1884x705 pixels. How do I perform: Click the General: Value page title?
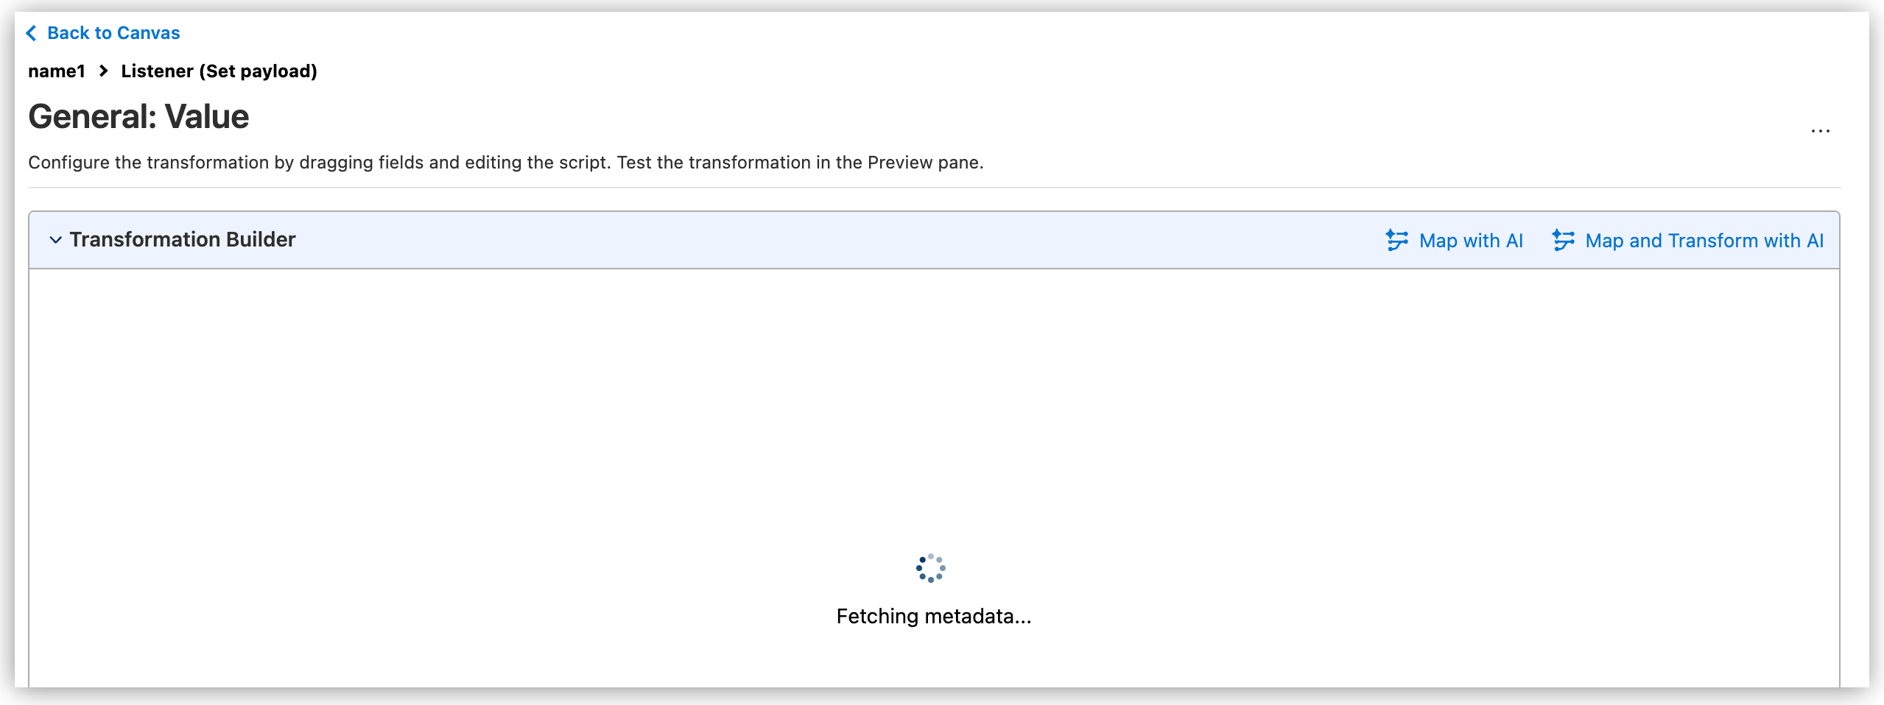pyautogui.click(x=138, y=116)
